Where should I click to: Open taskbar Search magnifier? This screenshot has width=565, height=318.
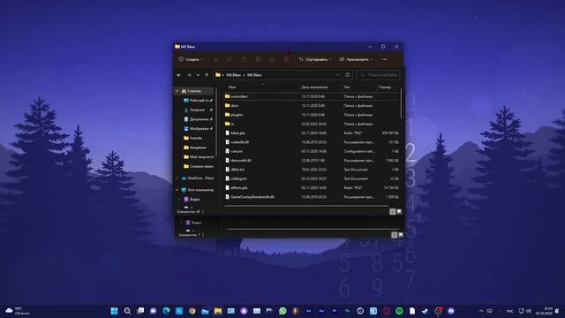click(x=127, y=311)
